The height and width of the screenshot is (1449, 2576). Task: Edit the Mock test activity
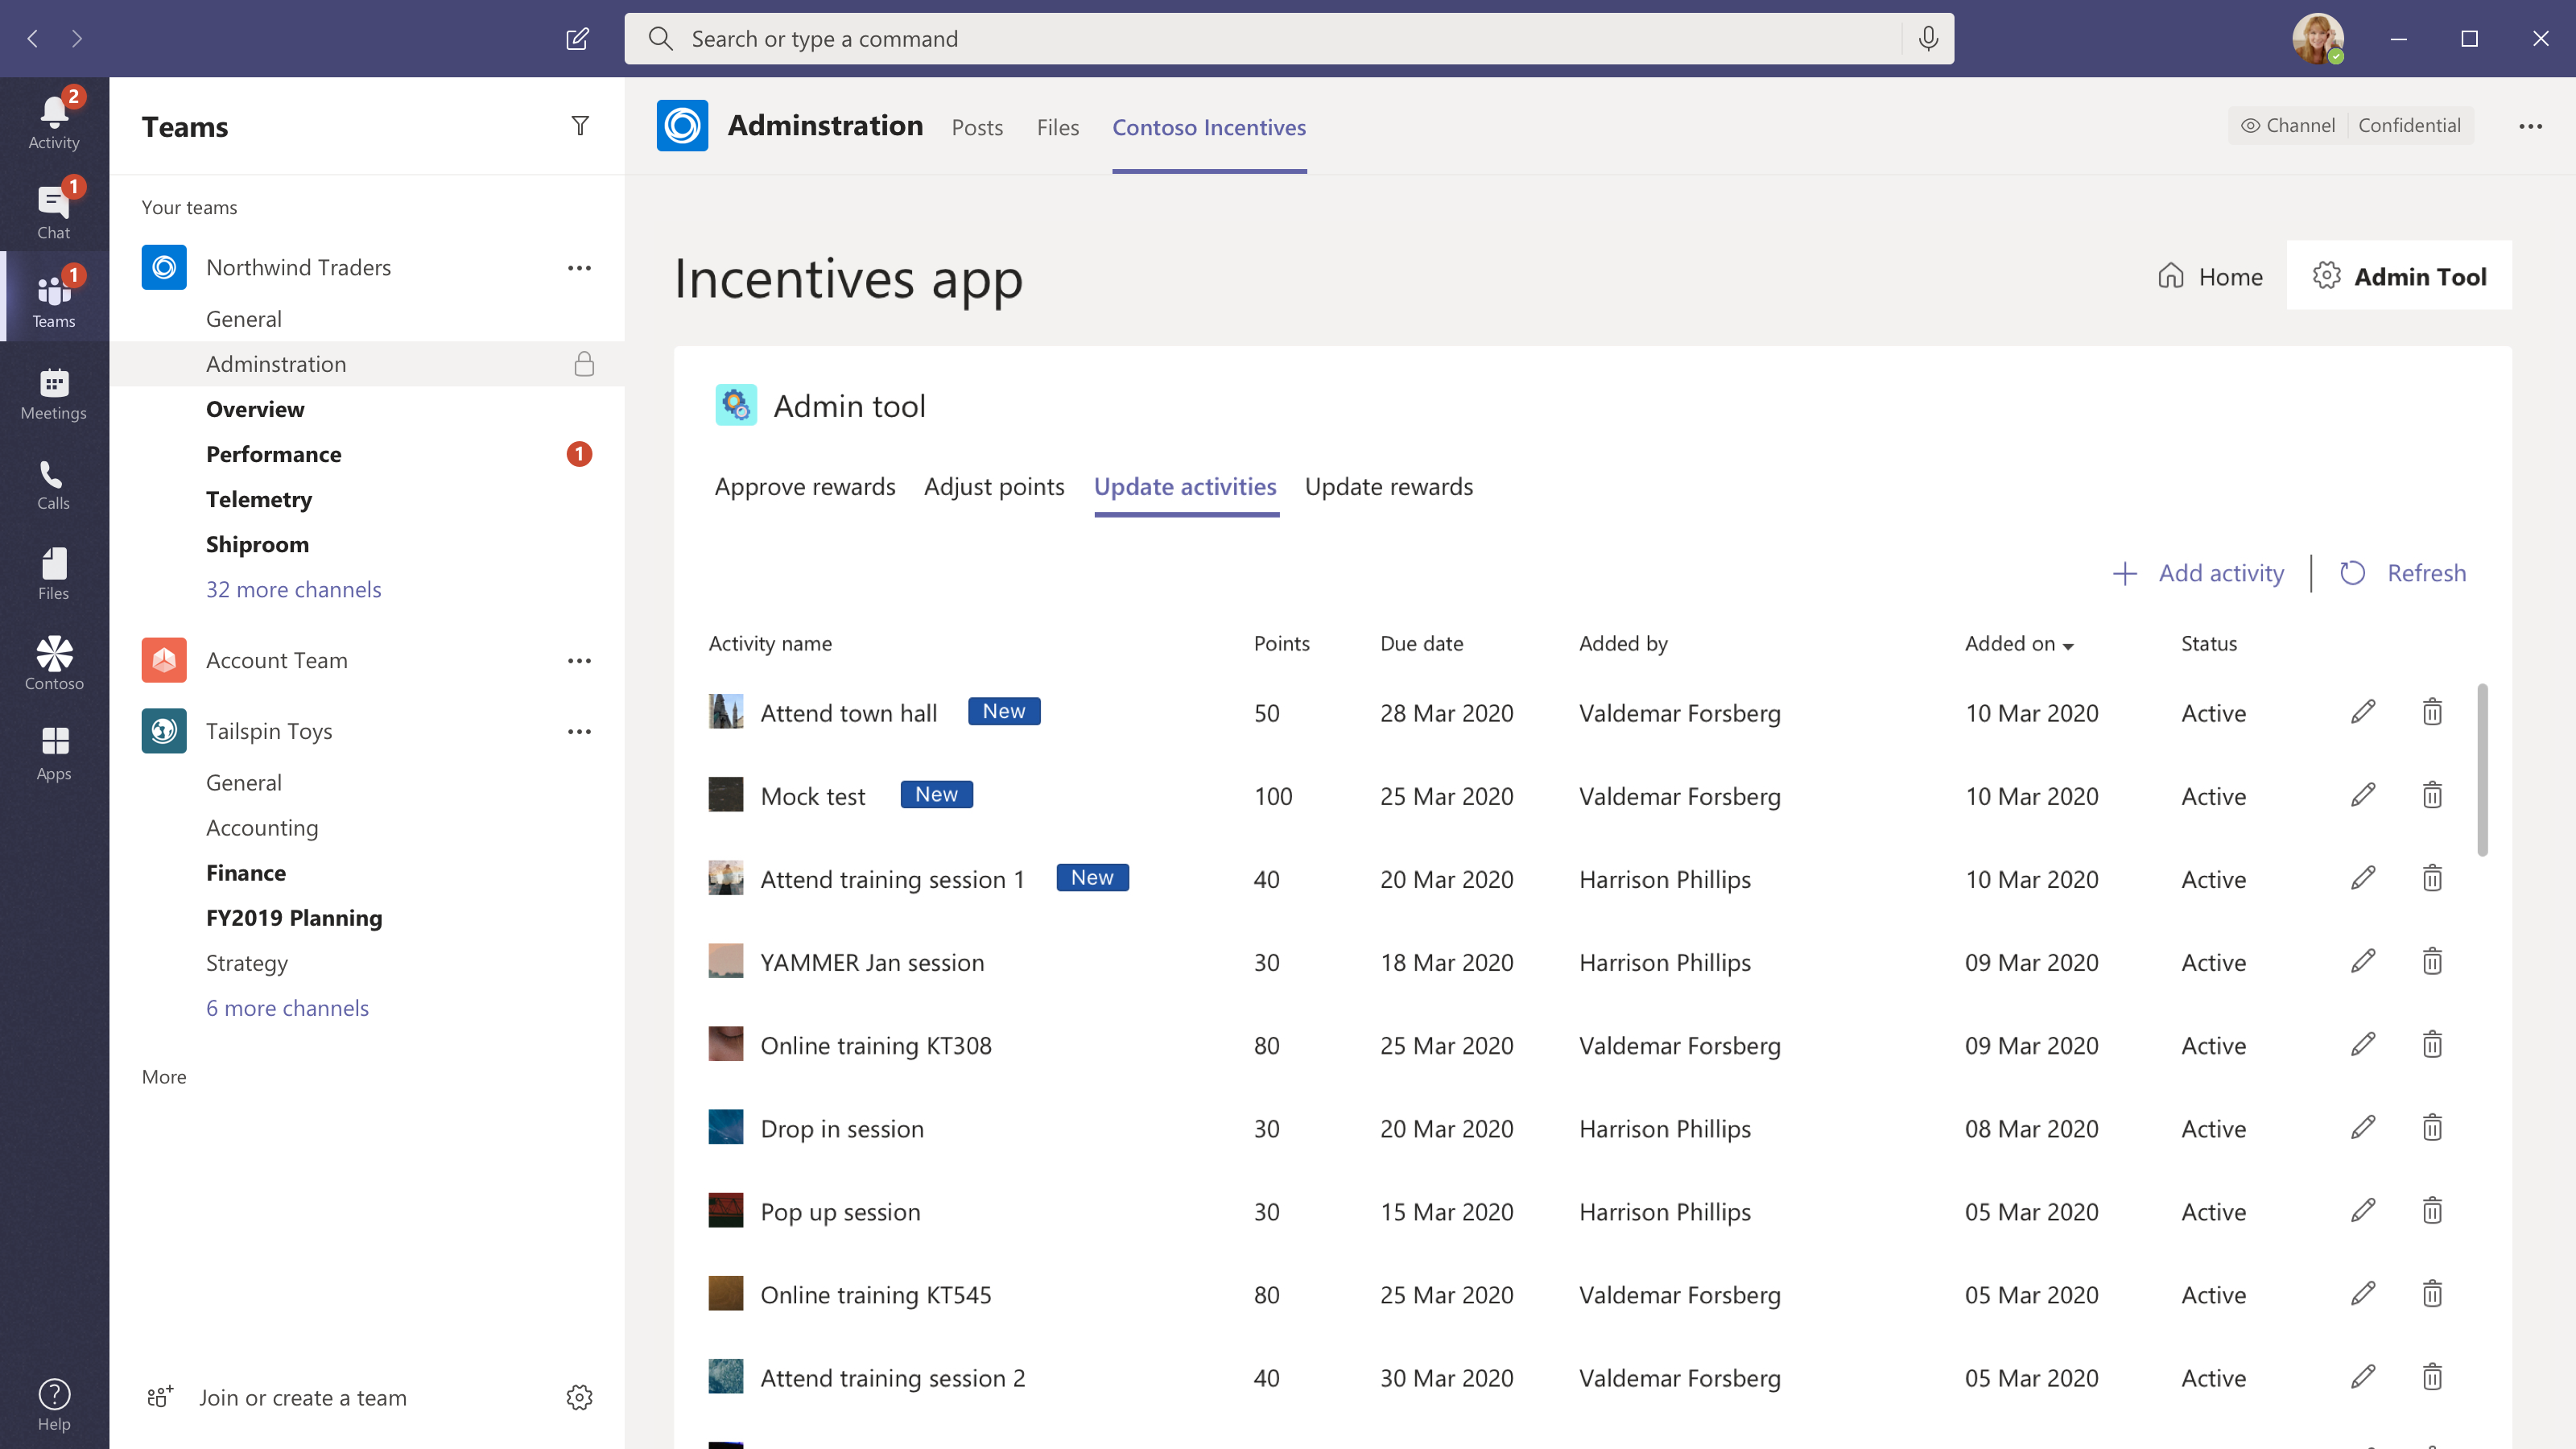point(2362,795)
